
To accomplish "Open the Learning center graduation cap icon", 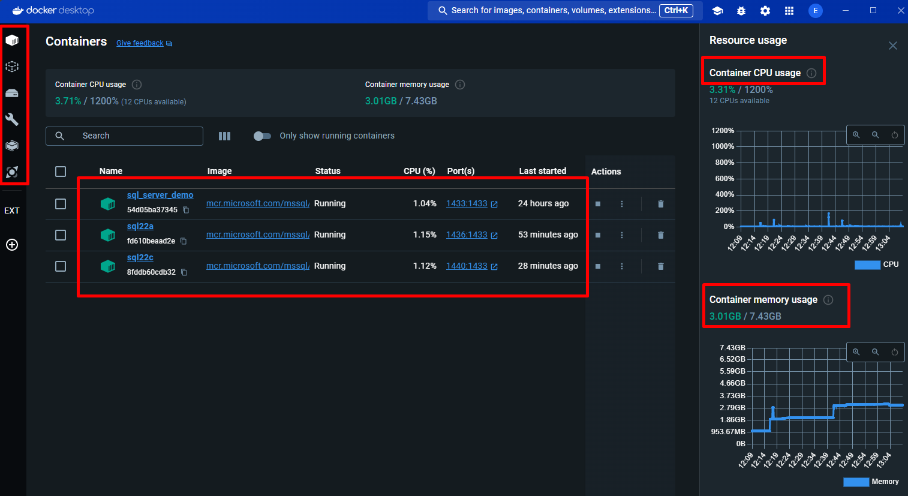I will [x=717, y=11].
